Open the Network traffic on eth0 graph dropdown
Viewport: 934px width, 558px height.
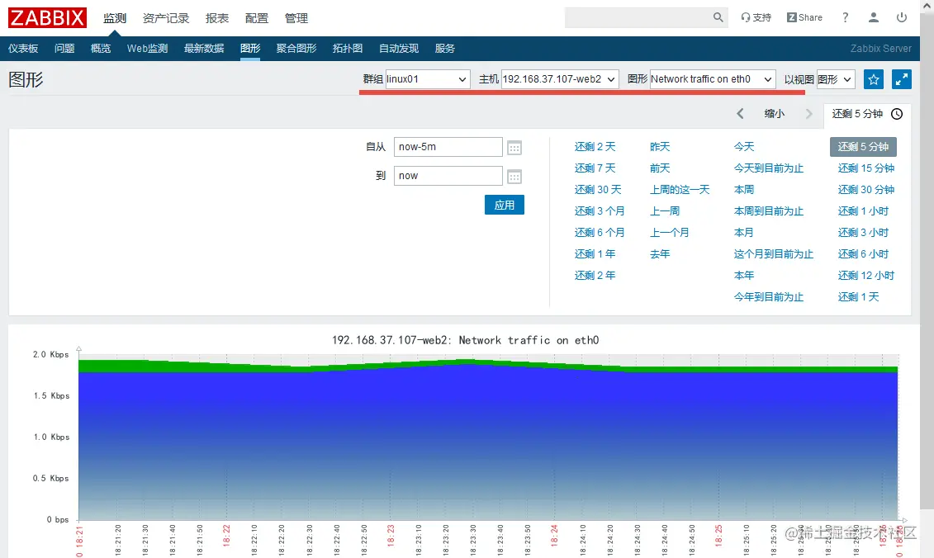coord(712,79)
